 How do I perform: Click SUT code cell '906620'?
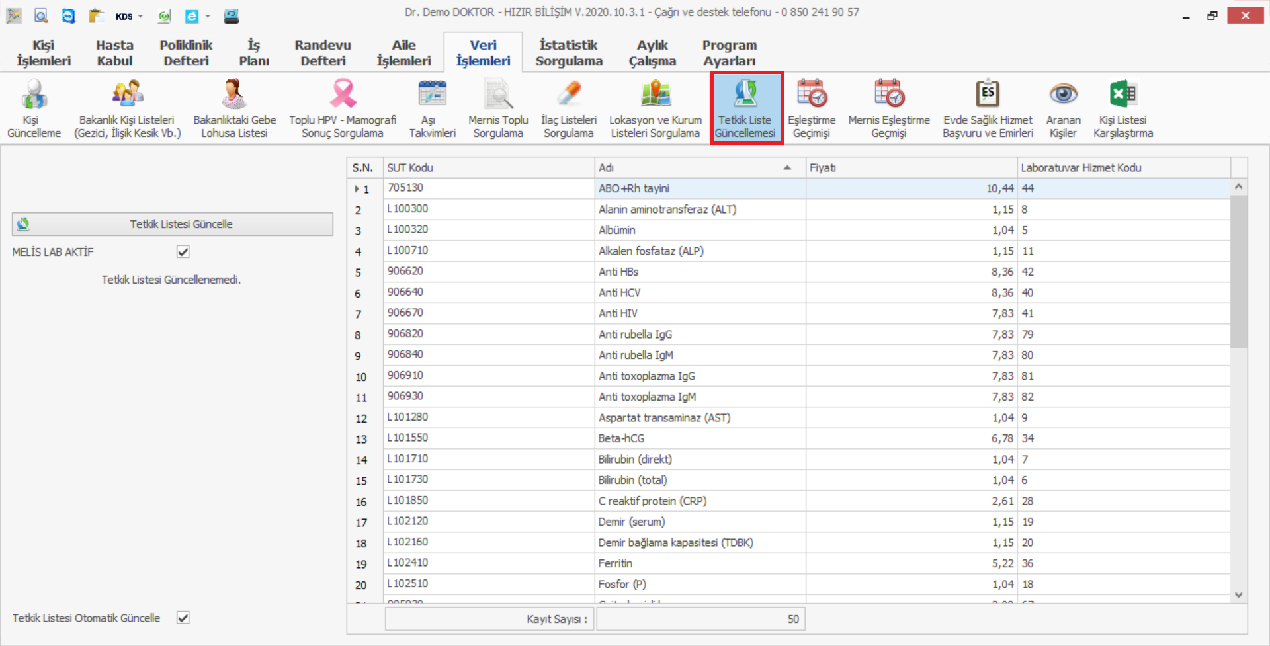[x=489, y=272]
